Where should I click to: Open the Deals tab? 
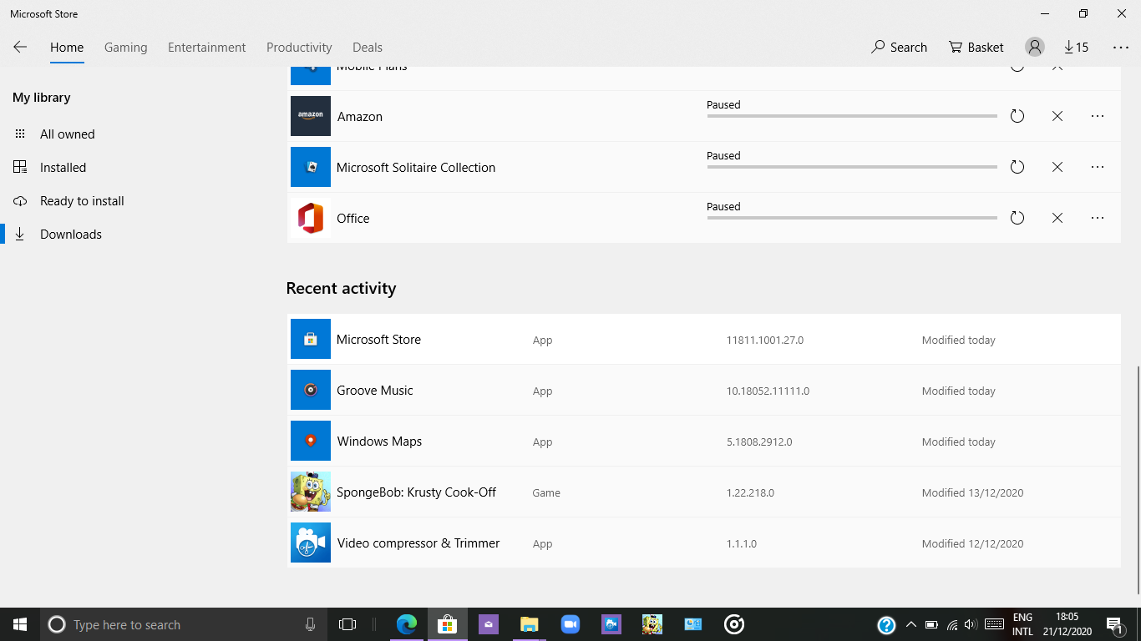point(368,48)
